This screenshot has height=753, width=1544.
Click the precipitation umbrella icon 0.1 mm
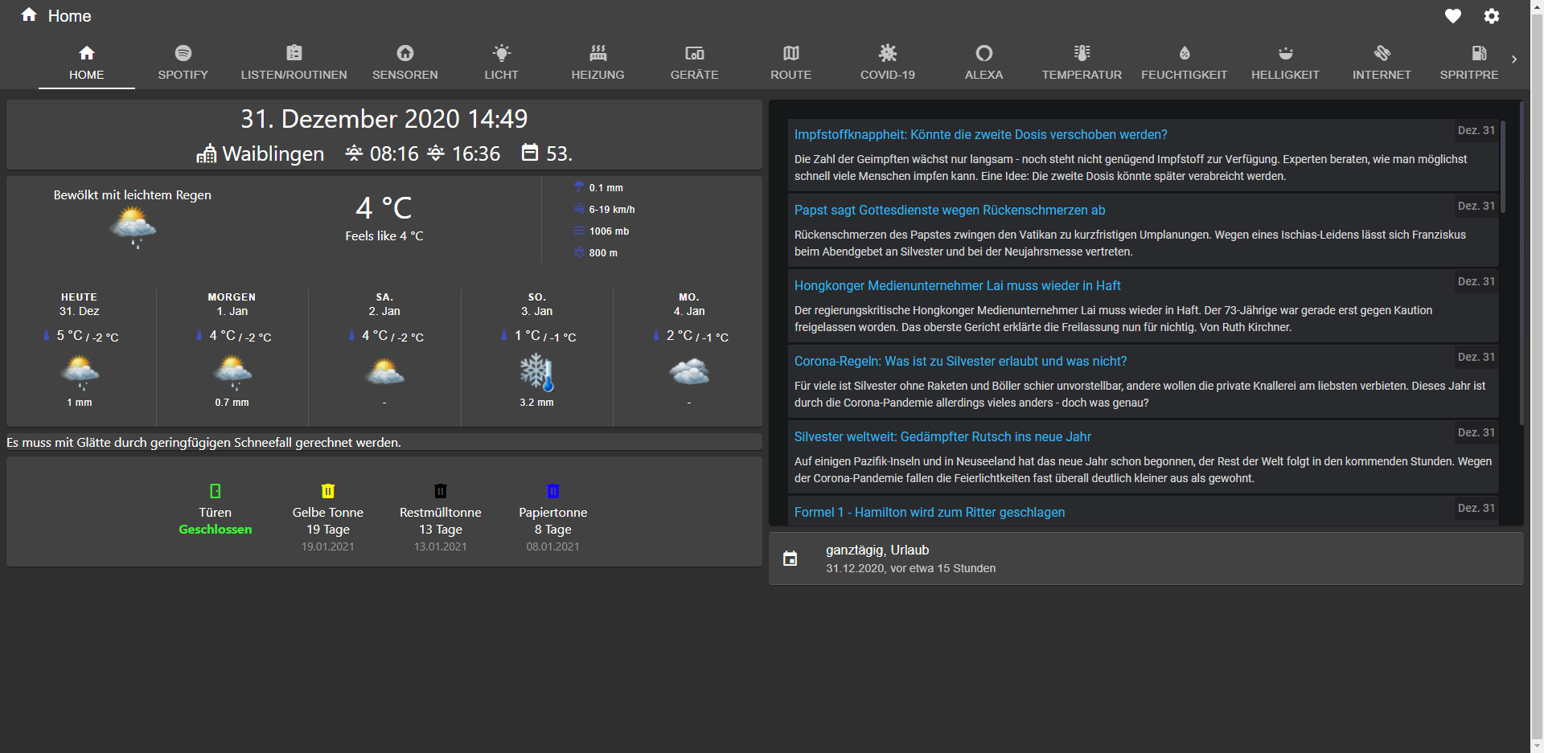tap(579, 186)
